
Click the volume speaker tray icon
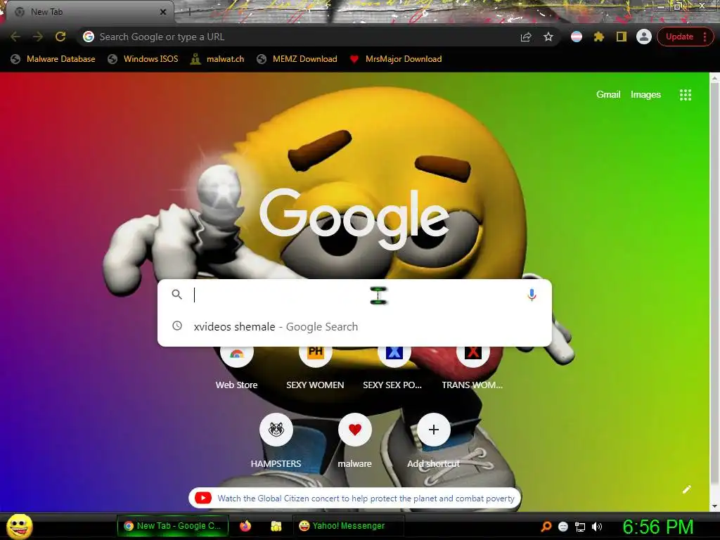tap(596, 527)
